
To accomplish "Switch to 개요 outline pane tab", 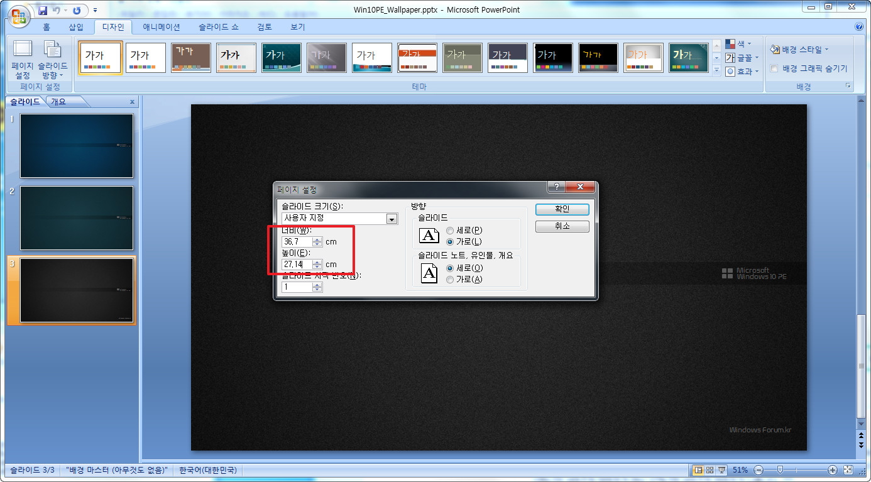I will pos(58,102).
